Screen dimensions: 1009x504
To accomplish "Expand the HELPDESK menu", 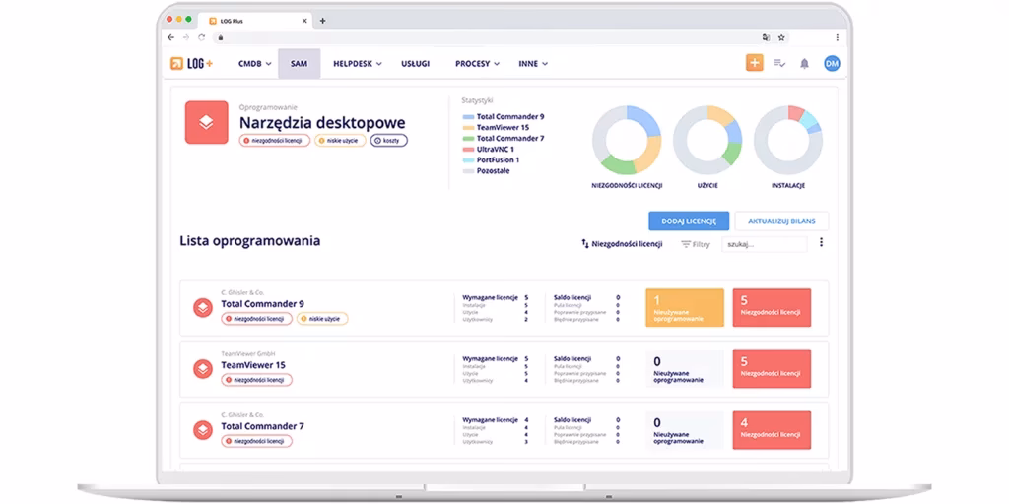I will tap(358, 64).
